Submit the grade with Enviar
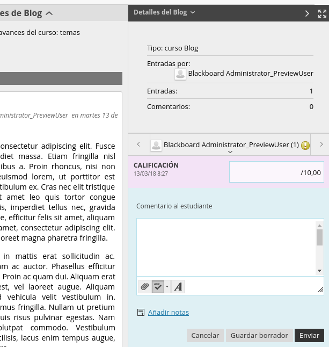The height and width of the screenshot is (347, 329). coord(309,335)
